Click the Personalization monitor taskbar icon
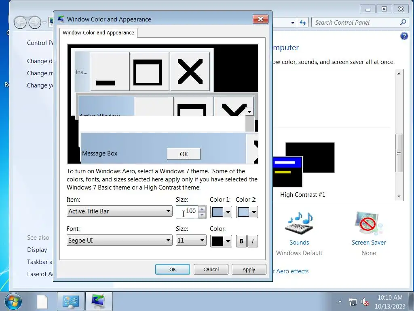414x311 pixels. [x=99, y=301]
